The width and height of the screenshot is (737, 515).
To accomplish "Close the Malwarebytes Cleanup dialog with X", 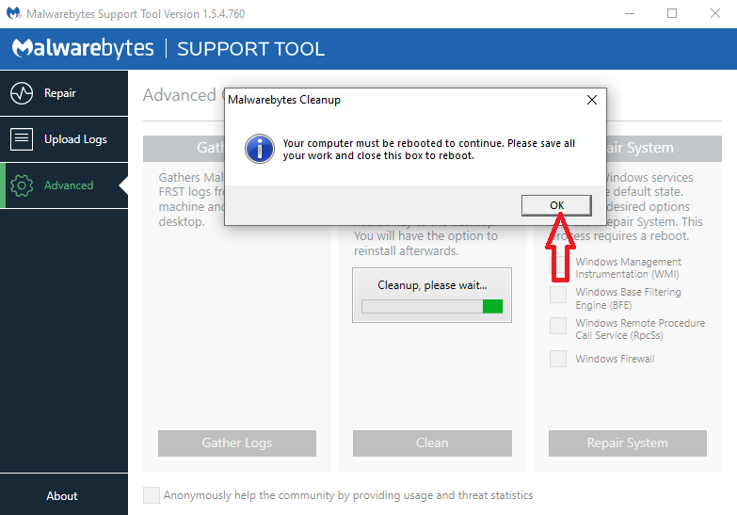I will [592, 100].
